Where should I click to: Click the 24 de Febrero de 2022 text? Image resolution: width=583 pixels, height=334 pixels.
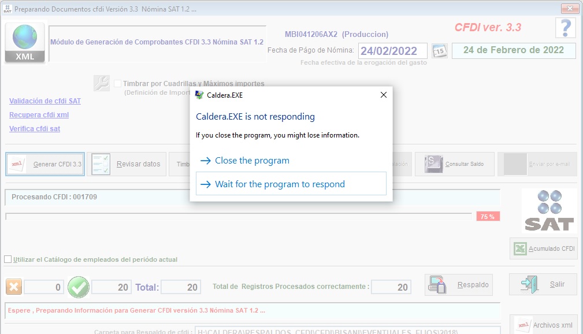pos(514,50)
